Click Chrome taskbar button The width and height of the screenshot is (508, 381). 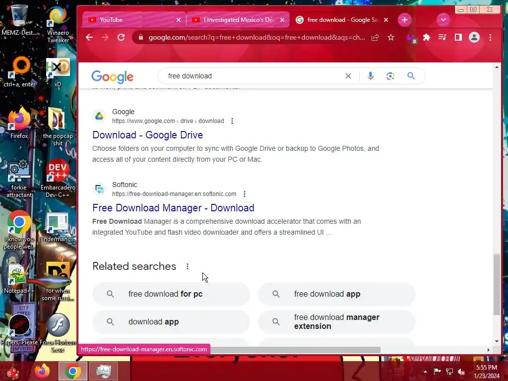coord(73,371)
